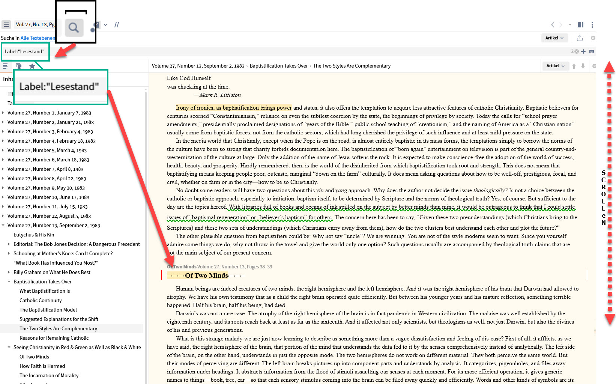Image resolution: width=616 pixels, height=384 pixels.
Task: Clear the Label search query
Action: point(577,51)
